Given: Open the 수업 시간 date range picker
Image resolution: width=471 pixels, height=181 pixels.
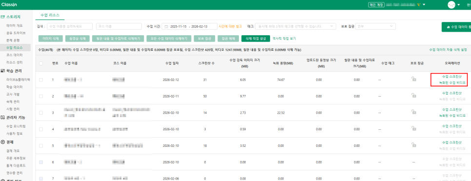Looking at the screenshot, I should tap(190, 26).
